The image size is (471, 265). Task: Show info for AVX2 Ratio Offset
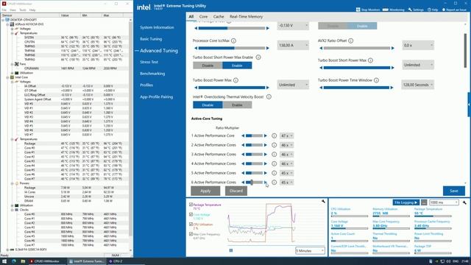point(350,40)
